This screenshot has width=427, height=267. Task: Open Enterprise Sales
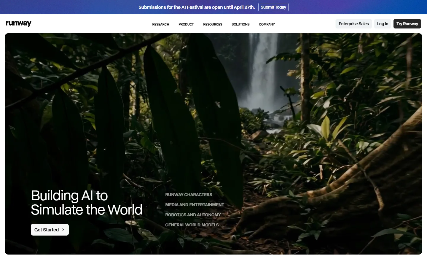pyautogui.click(x=353, y=23)
